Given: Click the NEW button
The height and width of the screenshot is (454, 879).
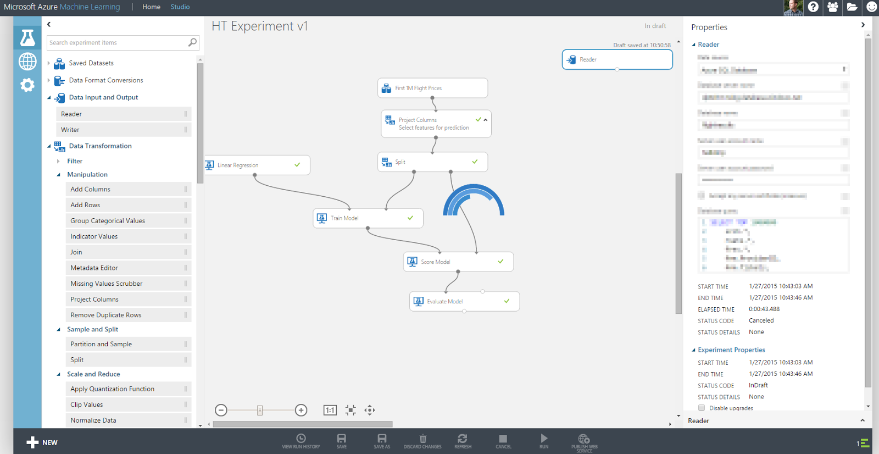Looking at the screenshot, I should tap(42, 442).
